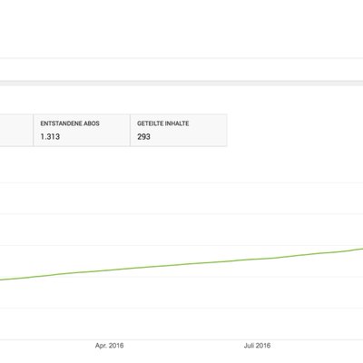Click the gray divider bar above the cards
The width and height of the screenshot is (363, 363).
click(x=181, y=83)
